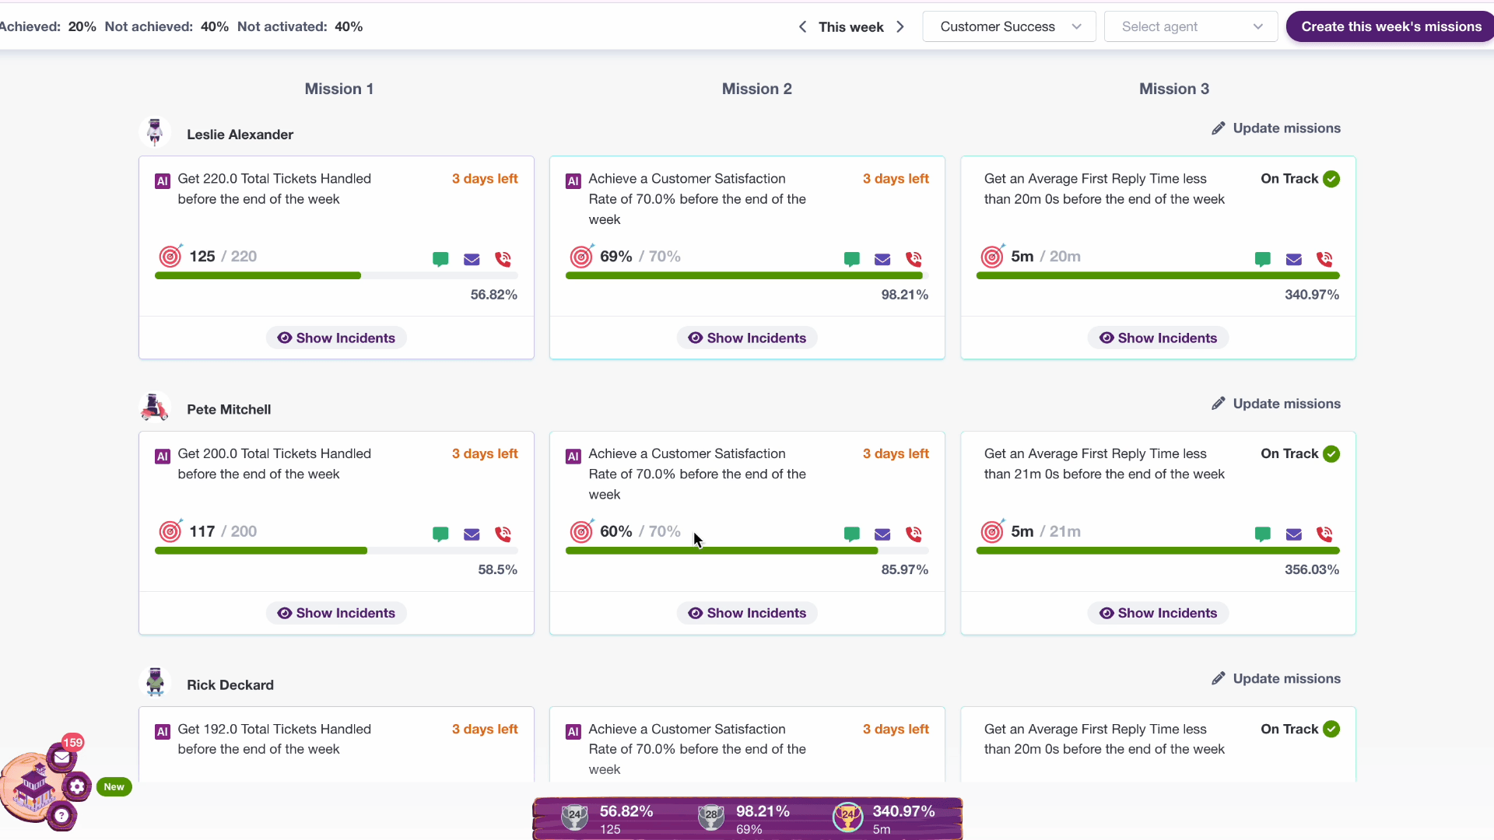Go to previous week with left chevron
The height and width of the screenshot is (840, 1494).
click(802, 26)
